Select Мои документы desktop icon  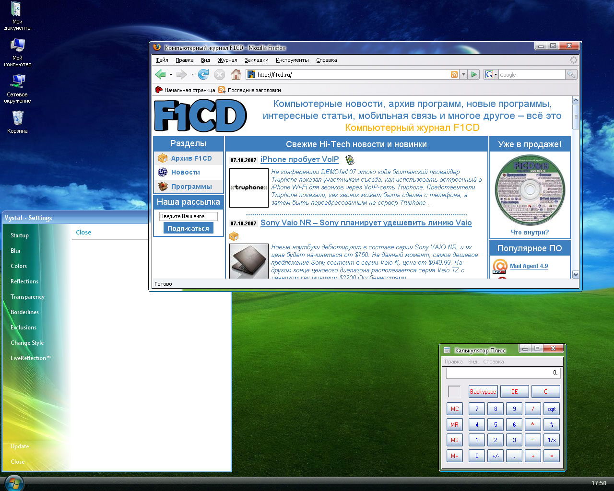tap(17, 16)
